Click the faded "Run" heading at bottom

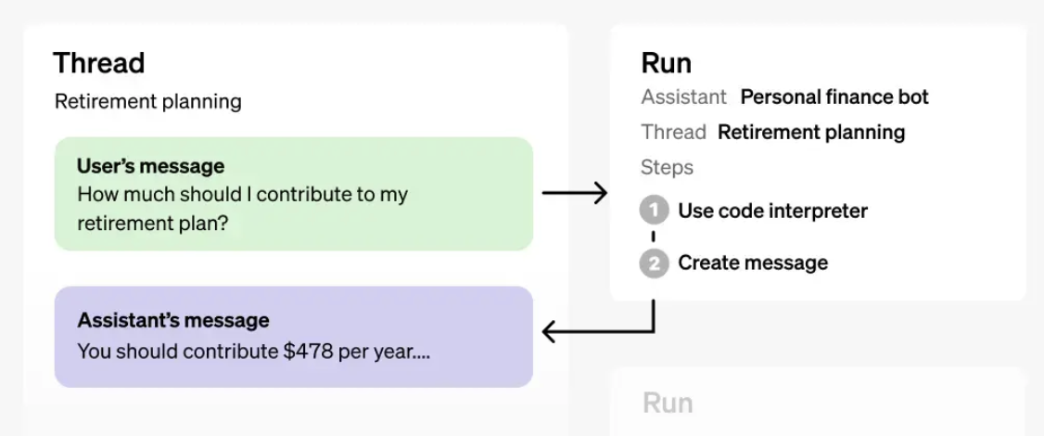coord(668,404)
